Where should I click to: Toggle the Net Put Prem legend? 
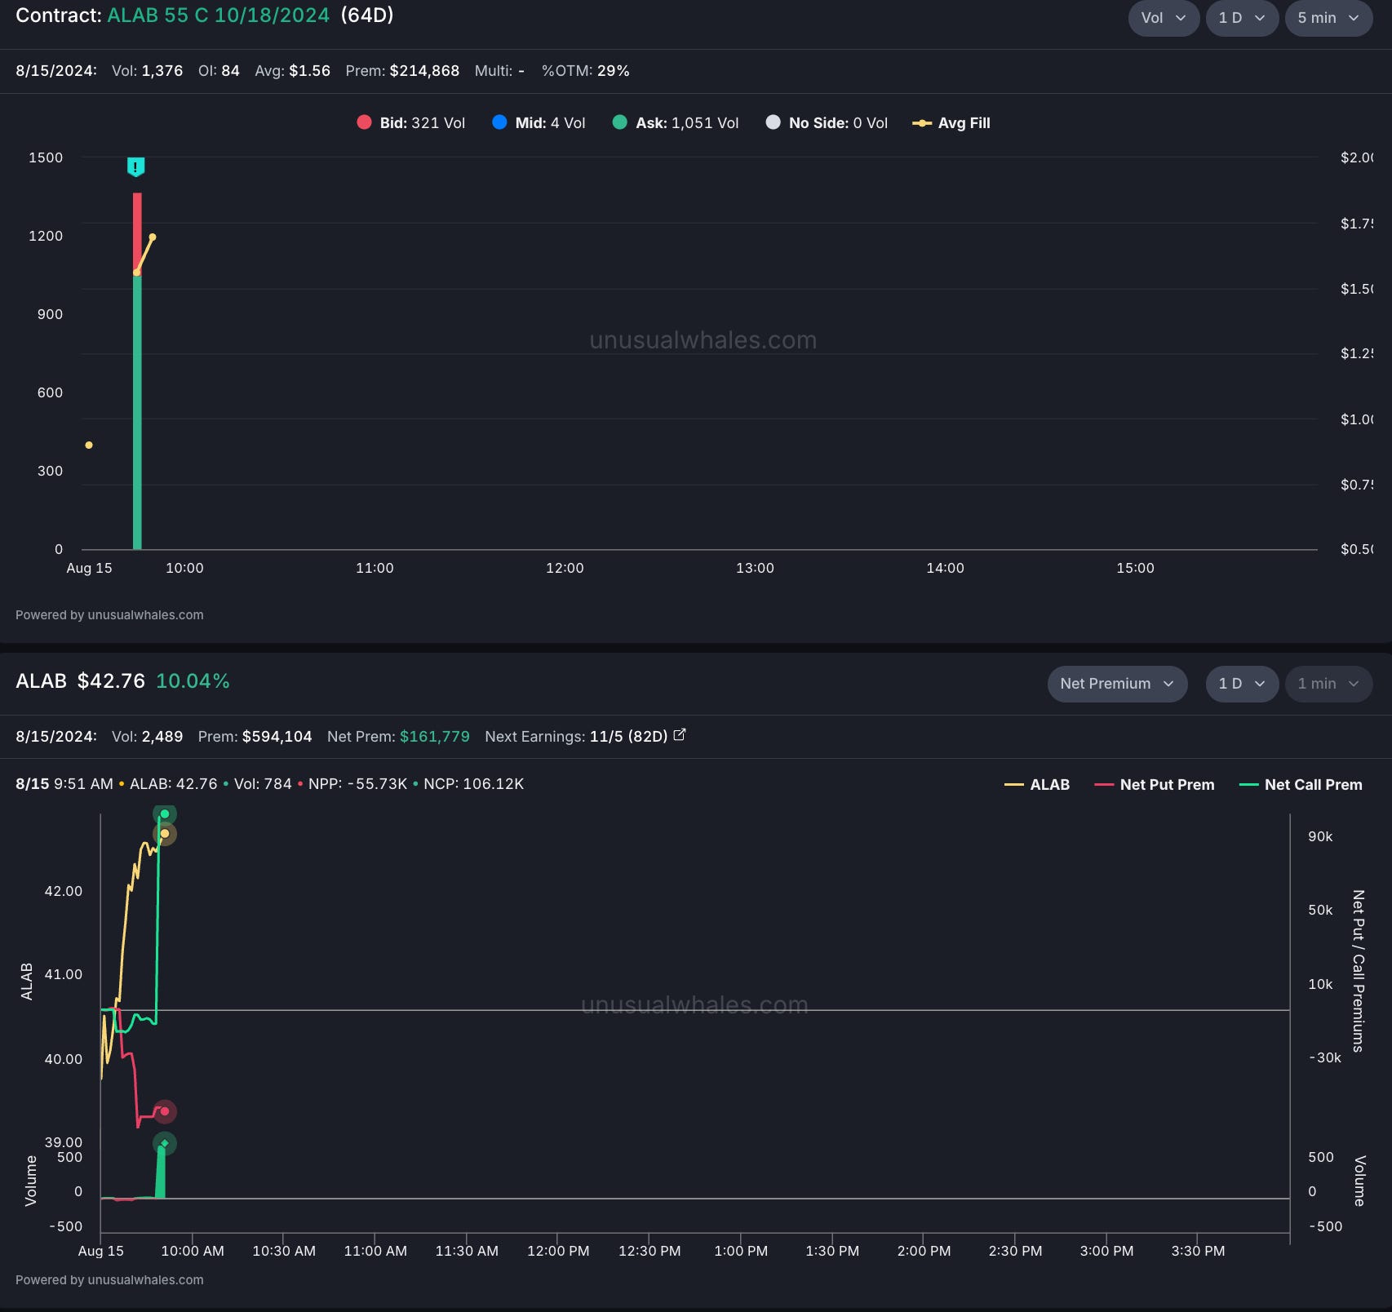coord(1155,785)
